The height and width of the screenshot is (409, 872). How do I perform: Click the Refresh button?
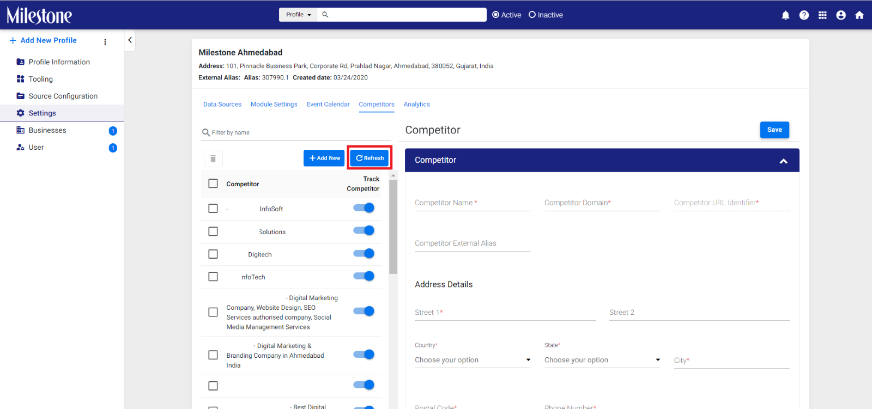pyautogui.click(x=370, y=158)
